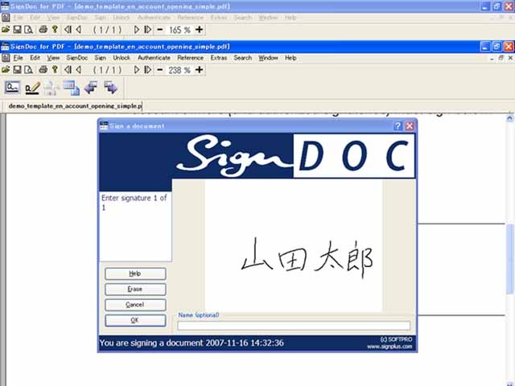This screenshot has height=386, width=515.
Task: Click the greyed document icon after pen
Action: [51, 88]
